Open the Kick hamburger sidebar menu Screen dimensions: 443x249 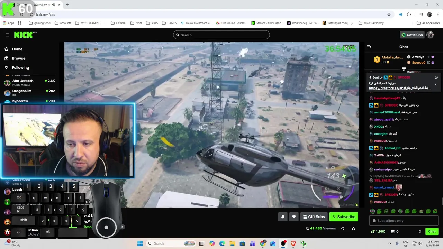(7, 35)
